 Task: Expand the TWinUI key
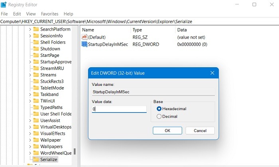(x=30, y=101)
